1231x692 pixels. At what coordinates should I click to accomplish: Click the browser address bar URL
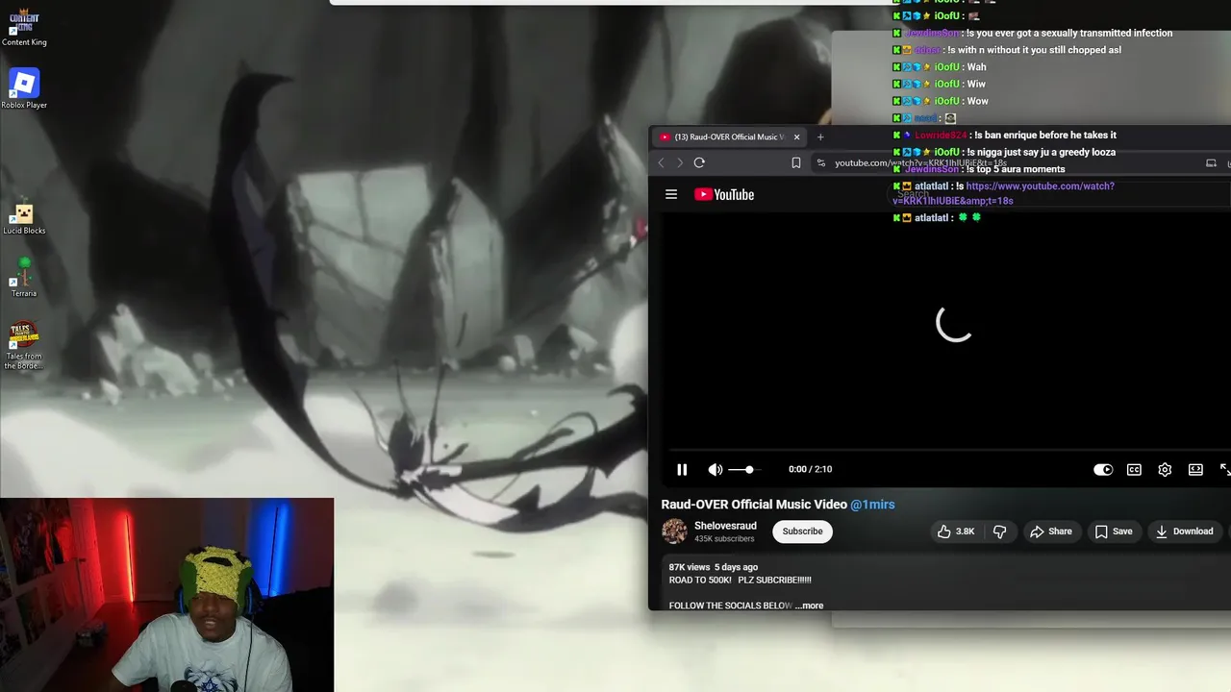tap(920, 162)
